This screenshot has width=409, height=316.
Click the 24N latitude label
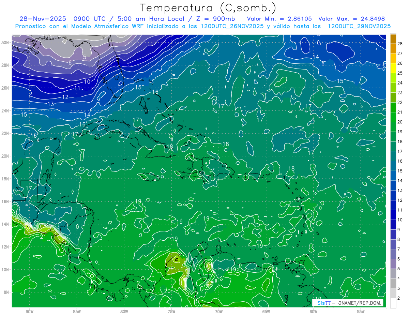point(6,110)
